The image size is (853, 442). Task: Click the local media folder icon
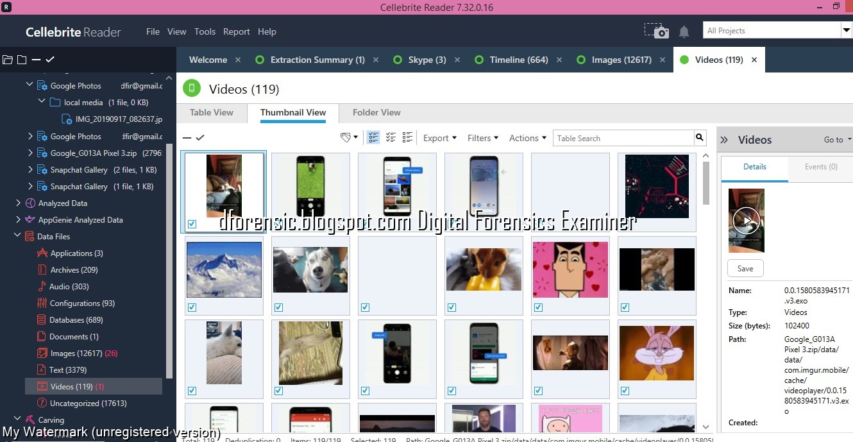click(55, 103)
